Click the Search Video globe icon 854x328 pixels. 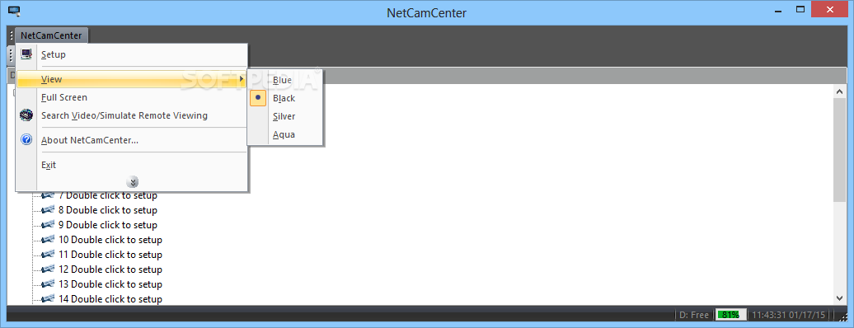click(x=26, y=115)
